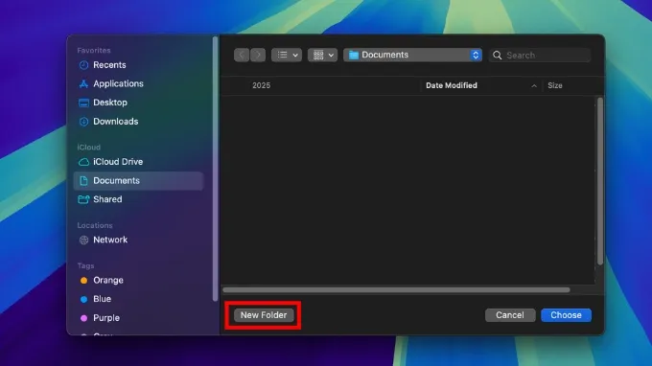Click the file list vertical scrollbar

(599, 181)
